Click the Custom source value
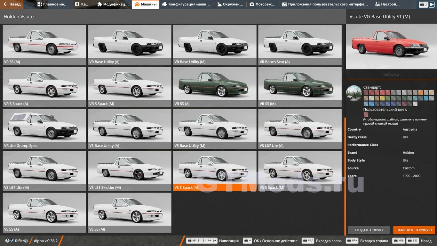 409,168
